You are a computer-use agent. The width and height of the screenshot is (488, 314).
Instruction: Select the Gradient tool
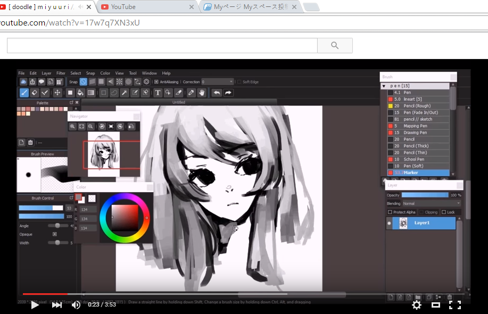91,93
